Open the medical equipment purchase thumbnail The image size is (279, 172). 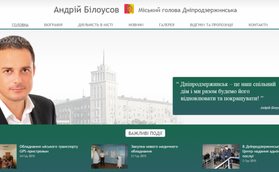(x=110, y=156)
